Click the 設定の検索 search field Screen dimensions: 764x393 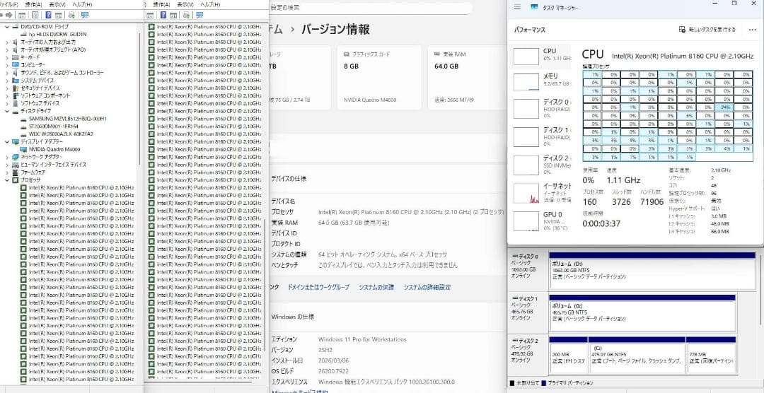(370, 8)
